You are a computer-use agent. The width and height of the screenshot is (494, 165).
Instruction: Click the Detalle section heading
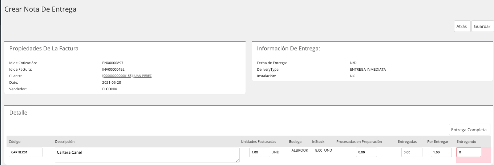pyautogui.click(x=18, y=112)
